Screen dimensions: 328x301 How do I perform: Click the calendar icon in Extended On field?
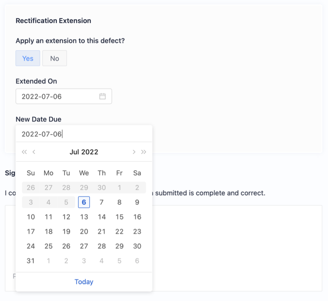[x=102, y=96]
